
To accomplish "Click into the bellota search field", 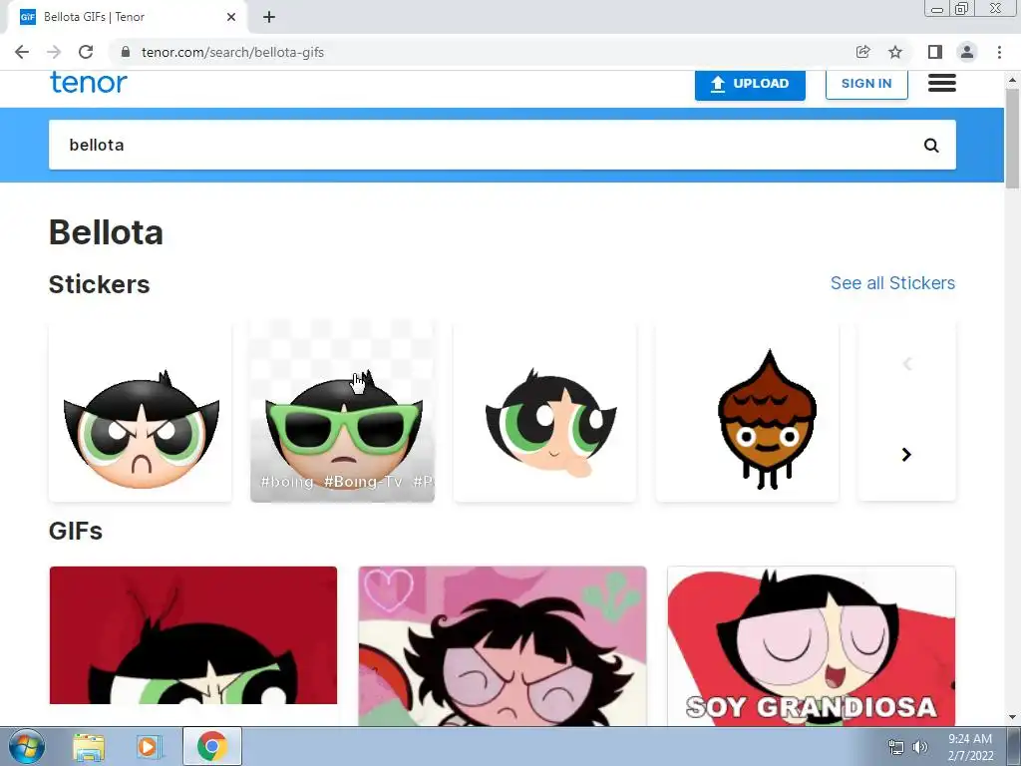I will tap(482, 145).
